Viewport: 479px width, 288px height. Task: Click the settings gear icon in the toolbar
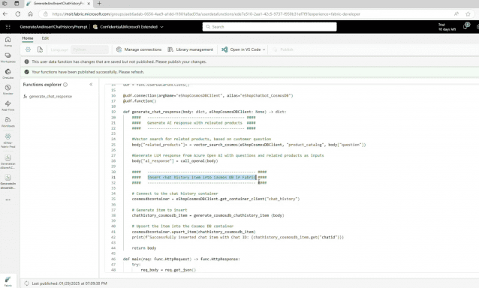28,49
